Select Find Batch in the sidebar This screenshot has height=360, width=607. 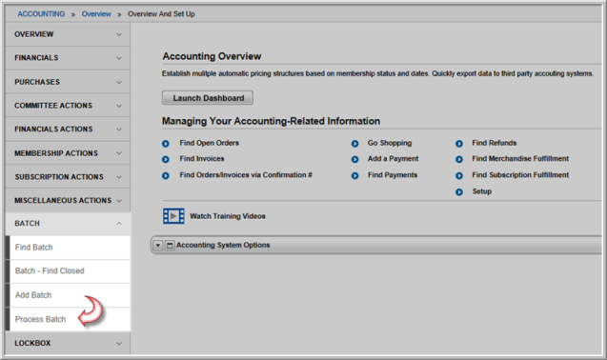34,248
